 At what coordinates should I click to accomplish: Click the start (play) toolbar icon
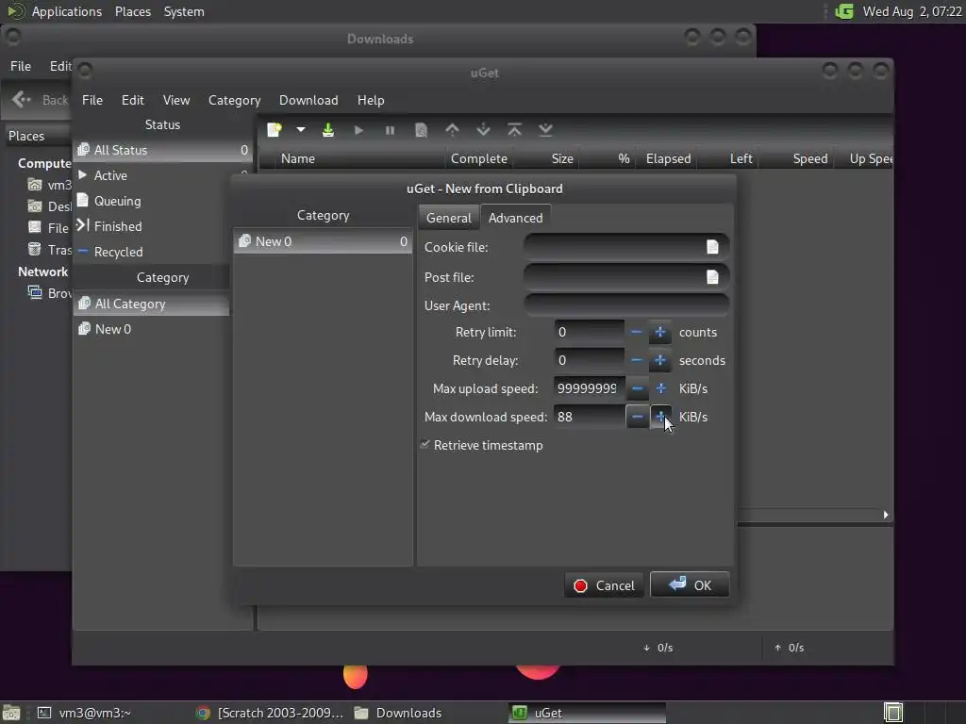coord(359,130)
